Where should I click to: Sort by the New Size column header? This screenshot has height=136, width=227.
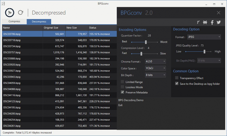coord(77,28)
